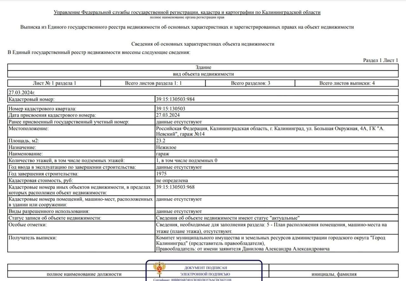
Task: Click the label 'Виды разрешенного использования:'
Action: coord(49,212)
